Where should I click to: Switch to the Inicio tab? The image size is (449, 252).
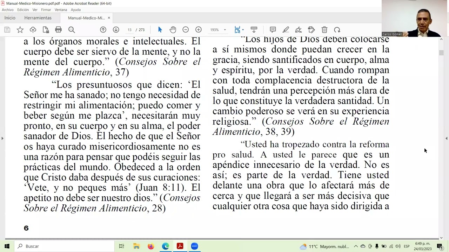pyautogui.click(x=10, y=18)
